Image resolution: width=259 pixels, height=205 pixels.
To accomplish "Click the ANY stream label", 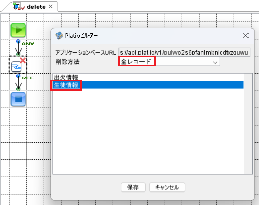I will pyautogui.click(x=28, y=44).
